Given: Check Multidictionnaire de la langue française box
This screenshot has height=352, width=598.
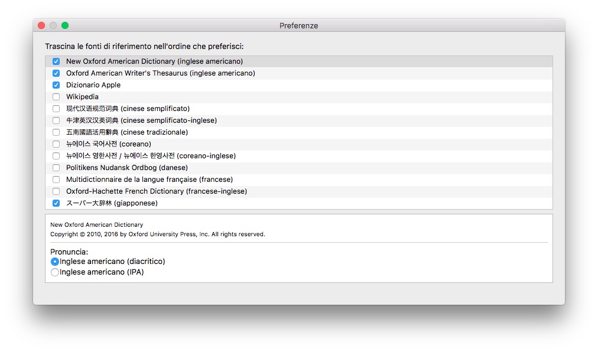Looking at the screenshot, I should point(56,180).
